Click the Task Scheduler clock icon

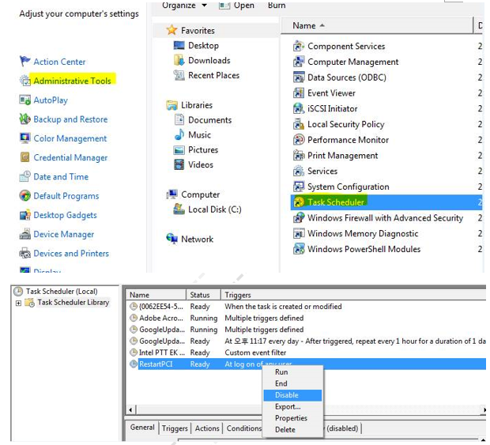299,202
